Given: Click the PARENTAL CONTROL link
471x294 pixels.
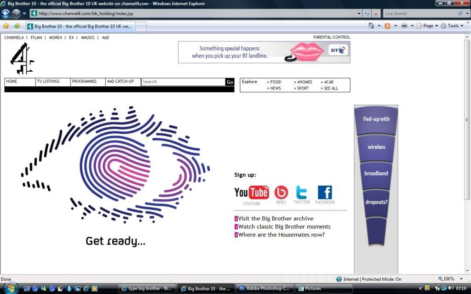Looking at the screenshot, I should [332, 37].
